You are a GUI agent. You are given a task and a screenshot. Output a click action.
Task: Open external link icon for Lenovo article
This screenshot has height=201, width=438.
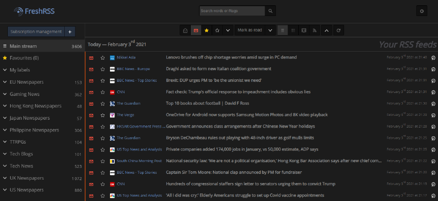click(x=433, y=57)
